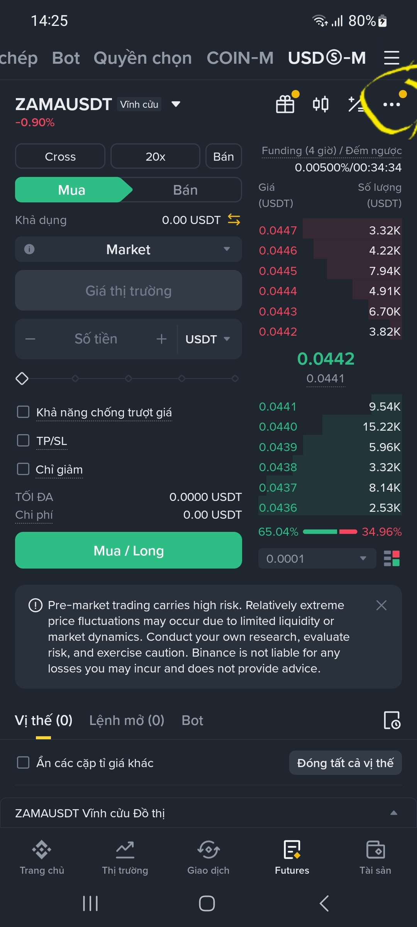Tap the Đóng tất cả vị thế button
Image resolution: width=417 pixels, height=927 pixels.
tap(345, 763)
